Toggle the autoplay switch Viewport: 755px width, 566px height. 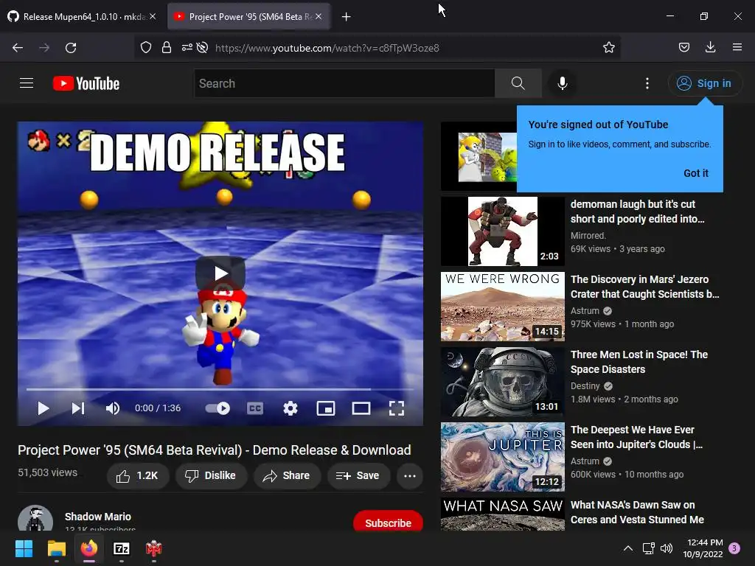pos(218,408)
